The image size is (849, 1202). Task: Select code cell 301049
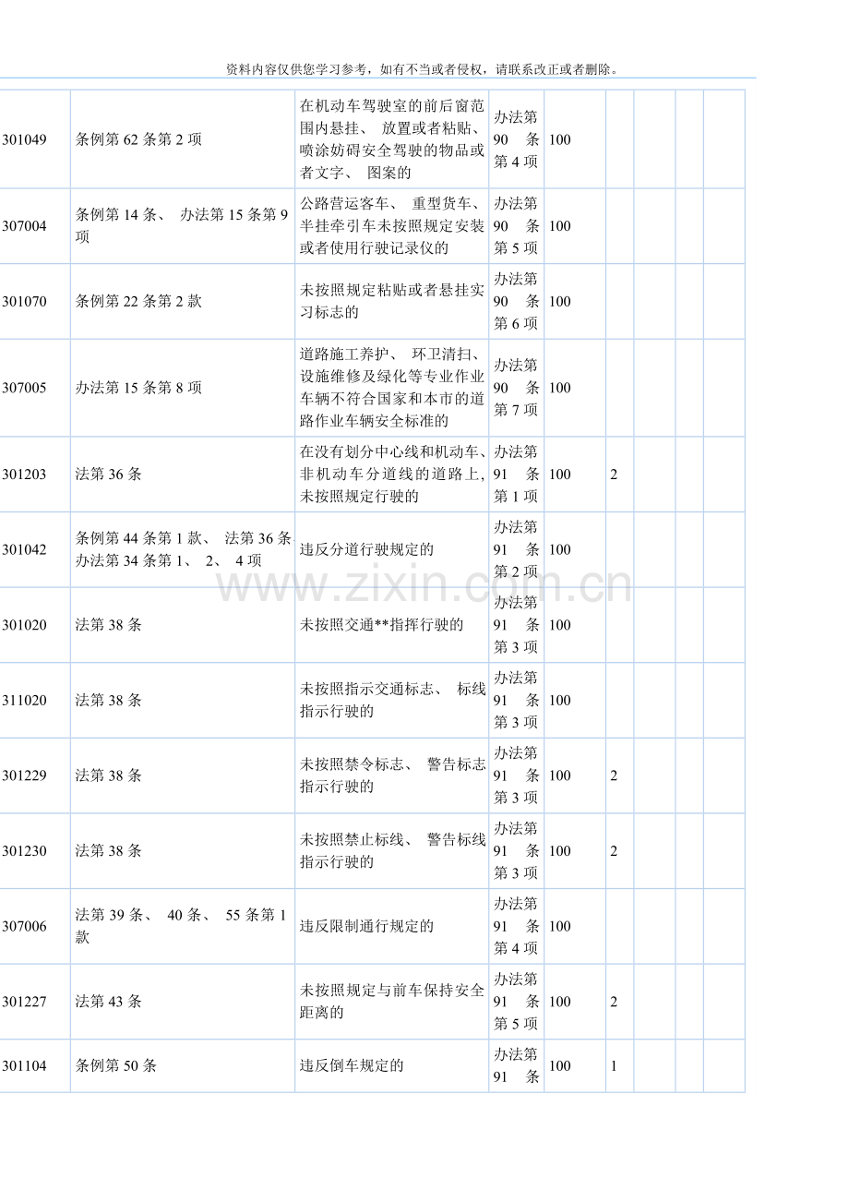pos(24,139)
